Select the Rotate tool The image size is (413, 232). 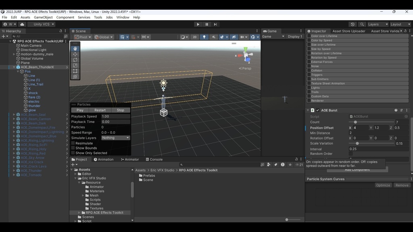[75, 60]
